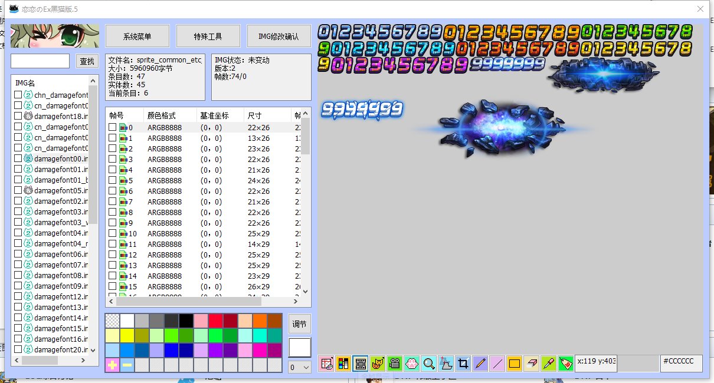Click the pink paw print tool icon

pos(412,364)
